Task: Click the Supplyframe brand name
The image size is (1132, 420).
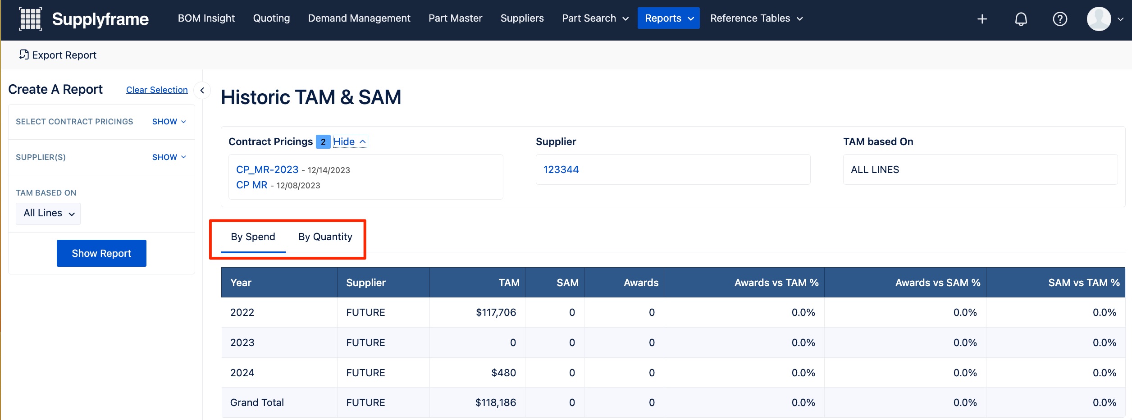Action: (100, 19)
